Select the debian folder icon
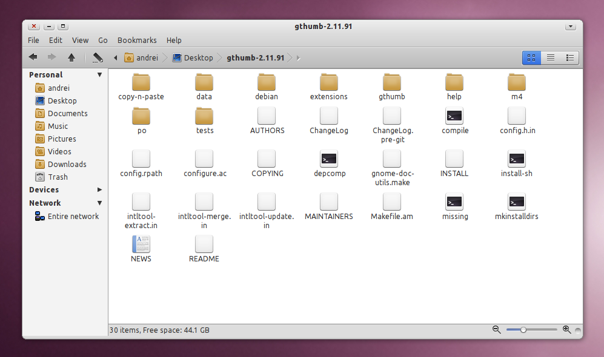 (267, 82)
